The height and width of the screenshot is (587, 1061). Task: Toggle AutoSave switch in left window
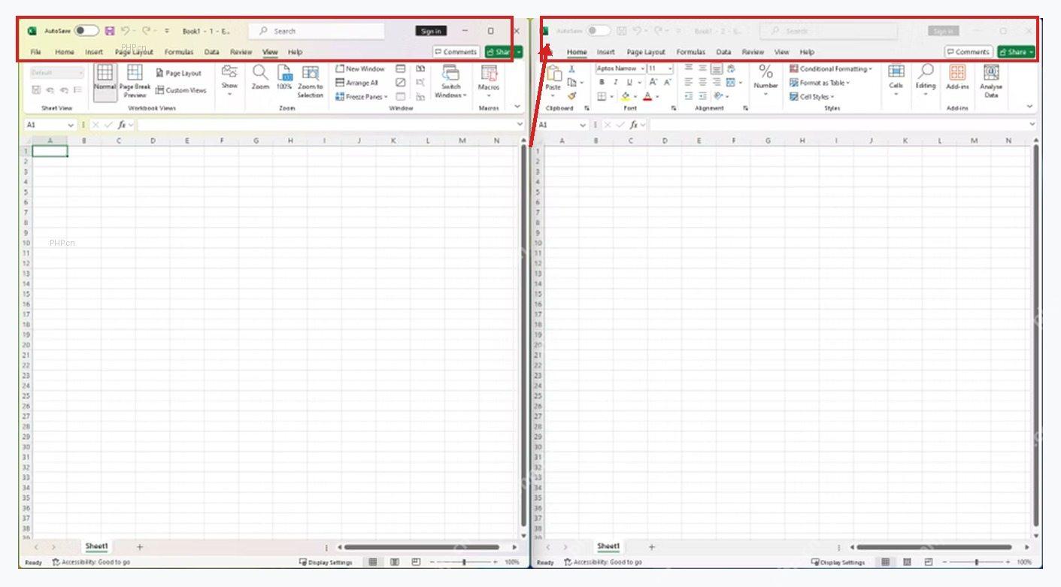pos(86,31)
